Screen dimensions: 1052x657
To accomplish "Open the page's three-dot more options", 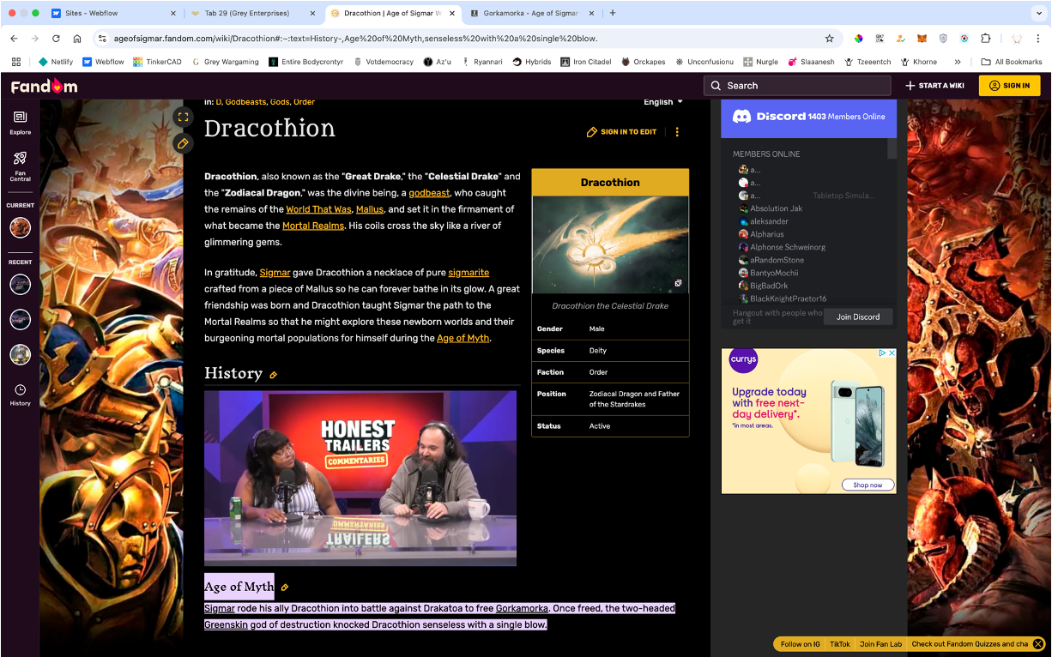I will (677, 132).
